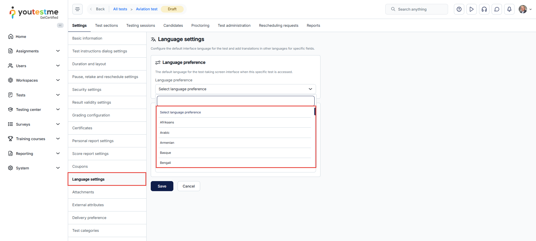Viewport: 536px width, 241px height.
Task: Open Security settings in the settings list
Action: click(x=107, y=90)
